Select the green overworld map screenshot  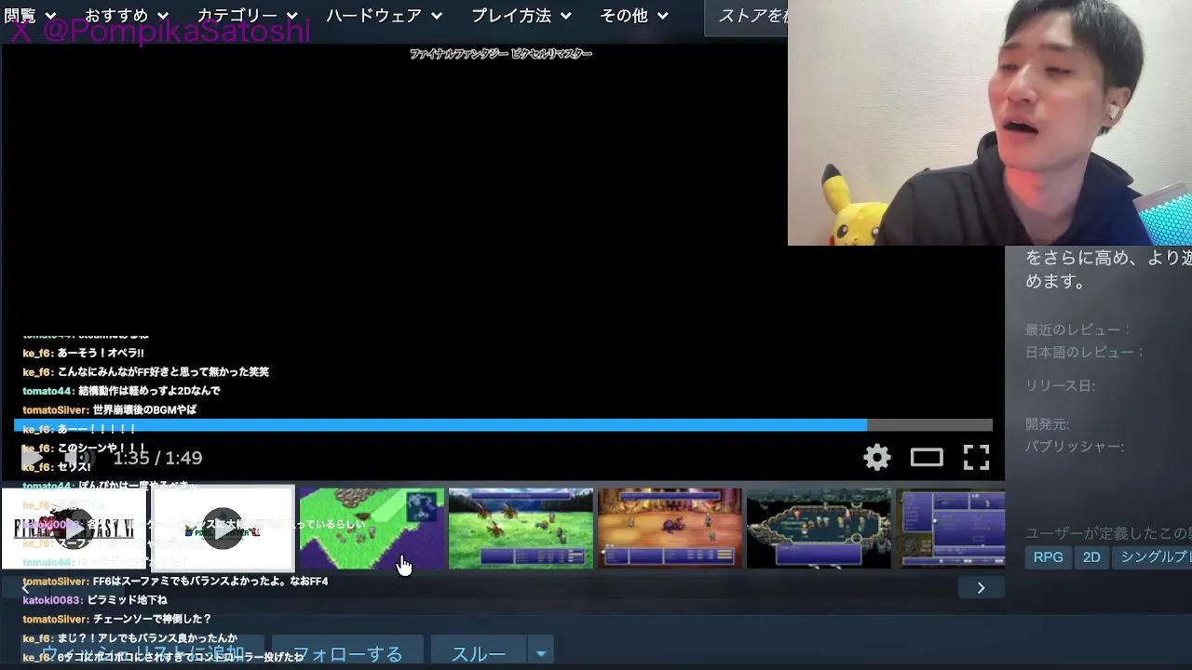[x=372, y=529]
